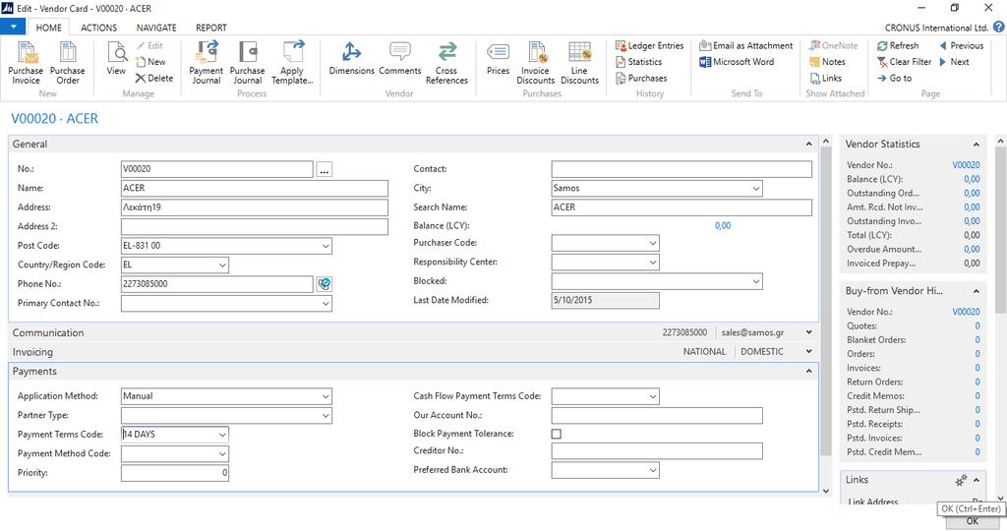Open Responsibility Center dropdown
The image size is (1007, 531).
click(x=653, y=263)
